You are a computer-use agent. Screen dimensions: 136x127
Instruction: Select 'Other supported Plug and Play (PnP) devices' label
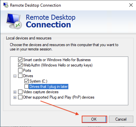pyautogui.click(x=59, y=97)
